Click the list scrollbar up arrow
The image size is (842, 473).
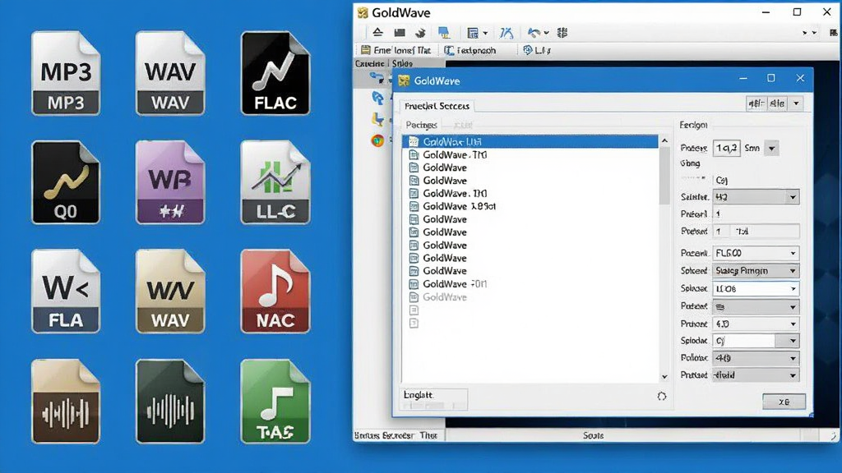click(x=664, y=140)
